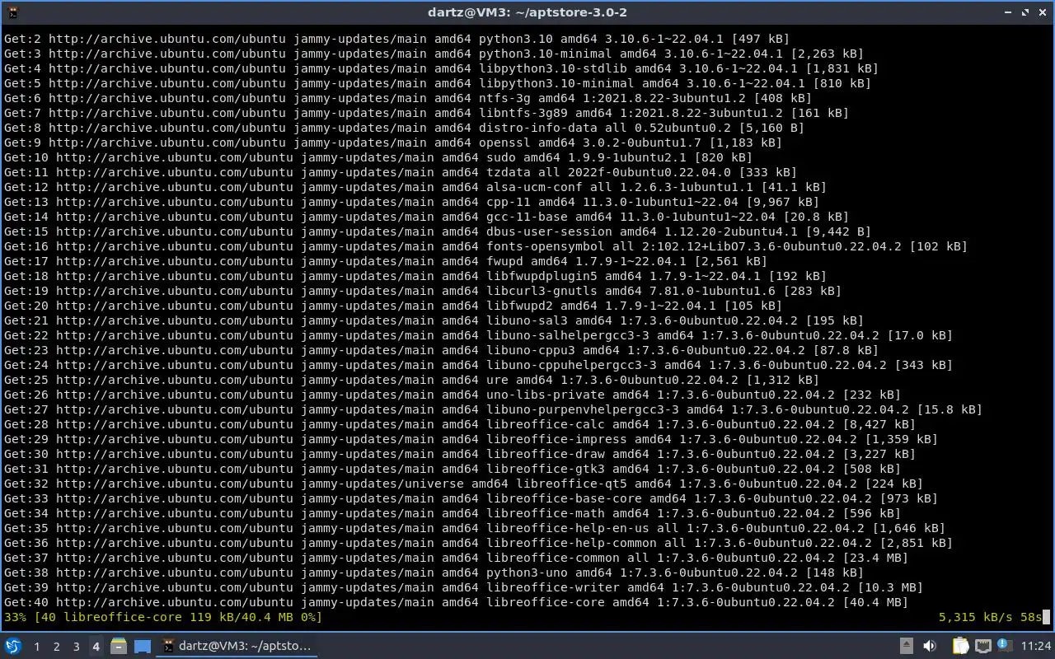Click the network connection tray icon

pyautogui.click(x=982, y=647)
